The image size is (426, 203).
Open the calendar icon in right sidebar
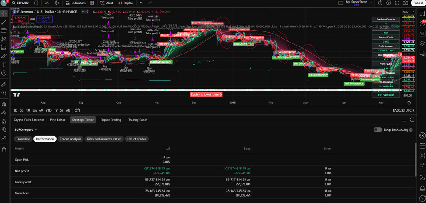(x=422, y=145)
